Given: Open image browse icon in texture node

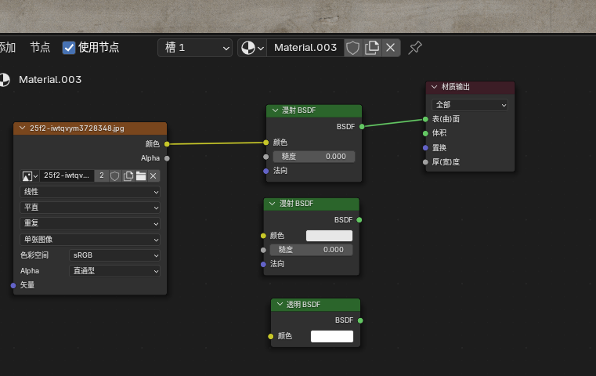Looking at the screenshot, I should [x=30, y=176].
